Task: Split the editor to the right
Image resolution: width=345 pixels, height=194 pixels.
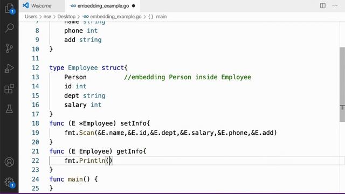Action: coord(323,5)
